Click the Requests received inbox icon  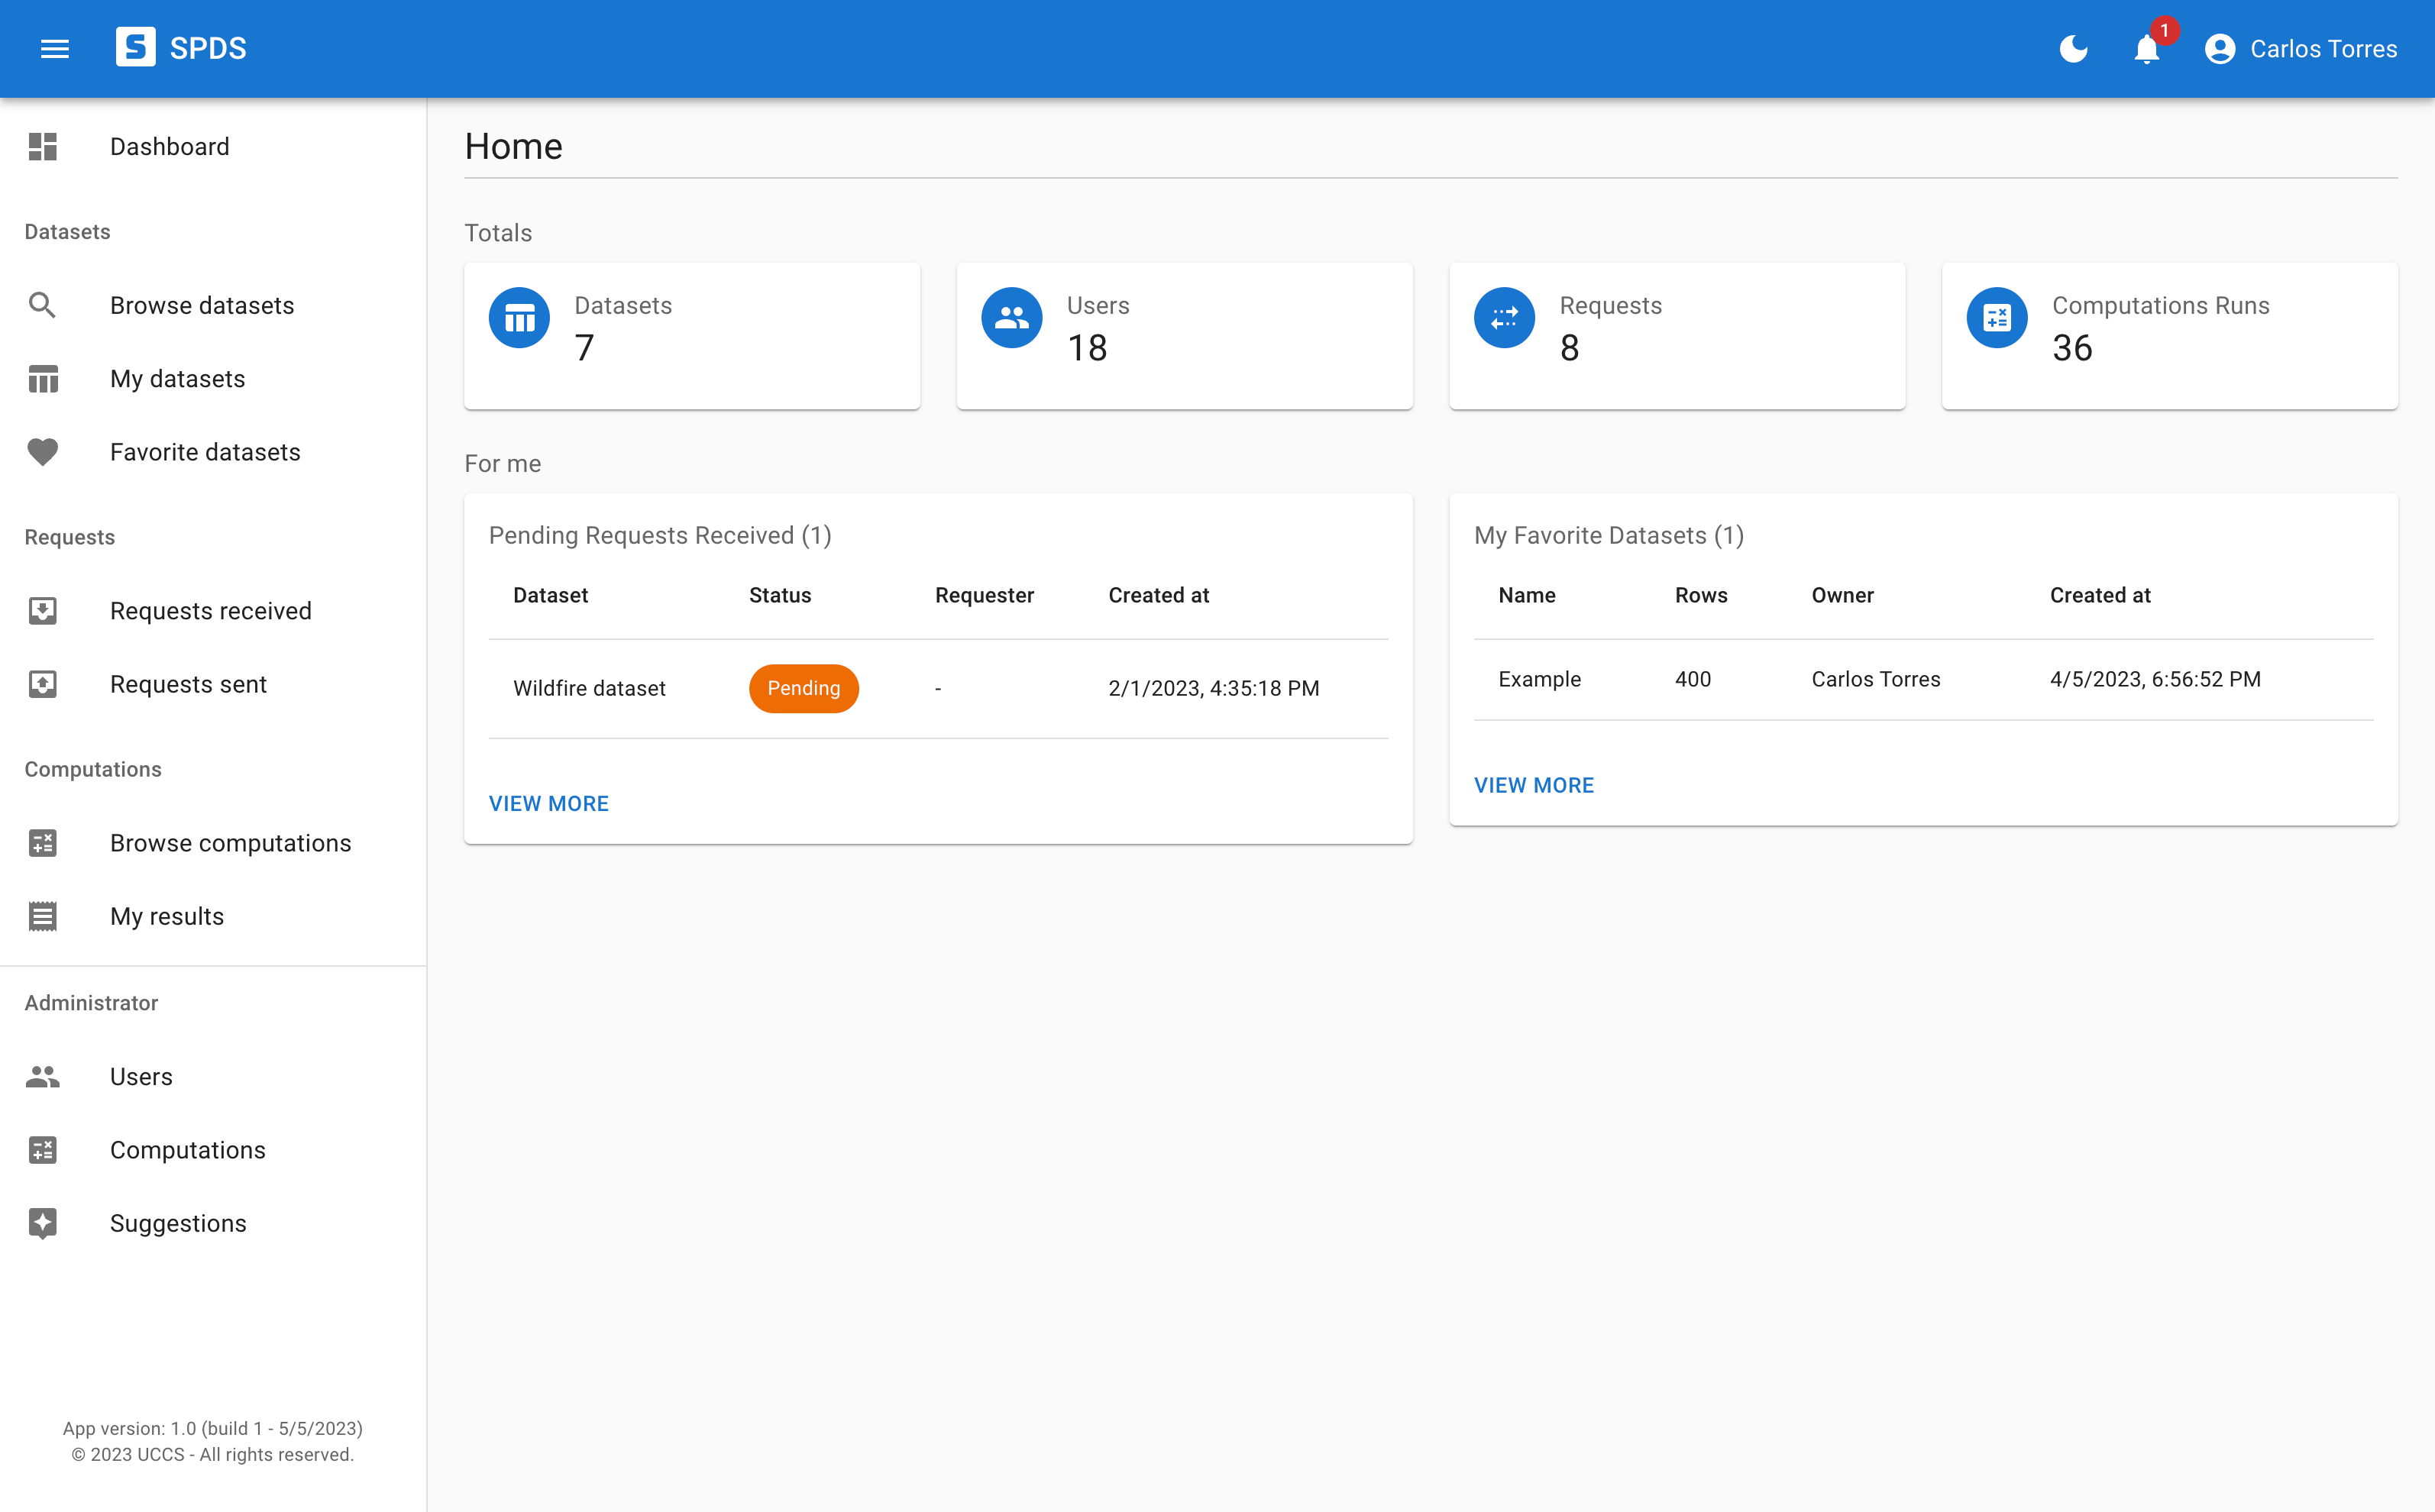43,611
